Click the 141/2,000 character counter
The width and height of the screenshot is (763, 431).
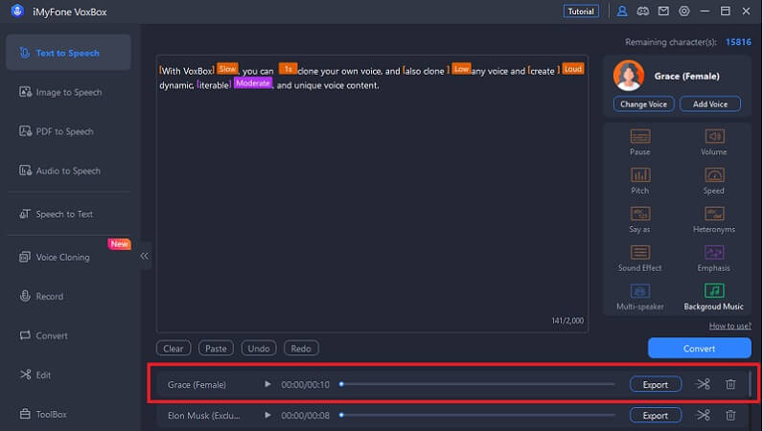point(567,321)
